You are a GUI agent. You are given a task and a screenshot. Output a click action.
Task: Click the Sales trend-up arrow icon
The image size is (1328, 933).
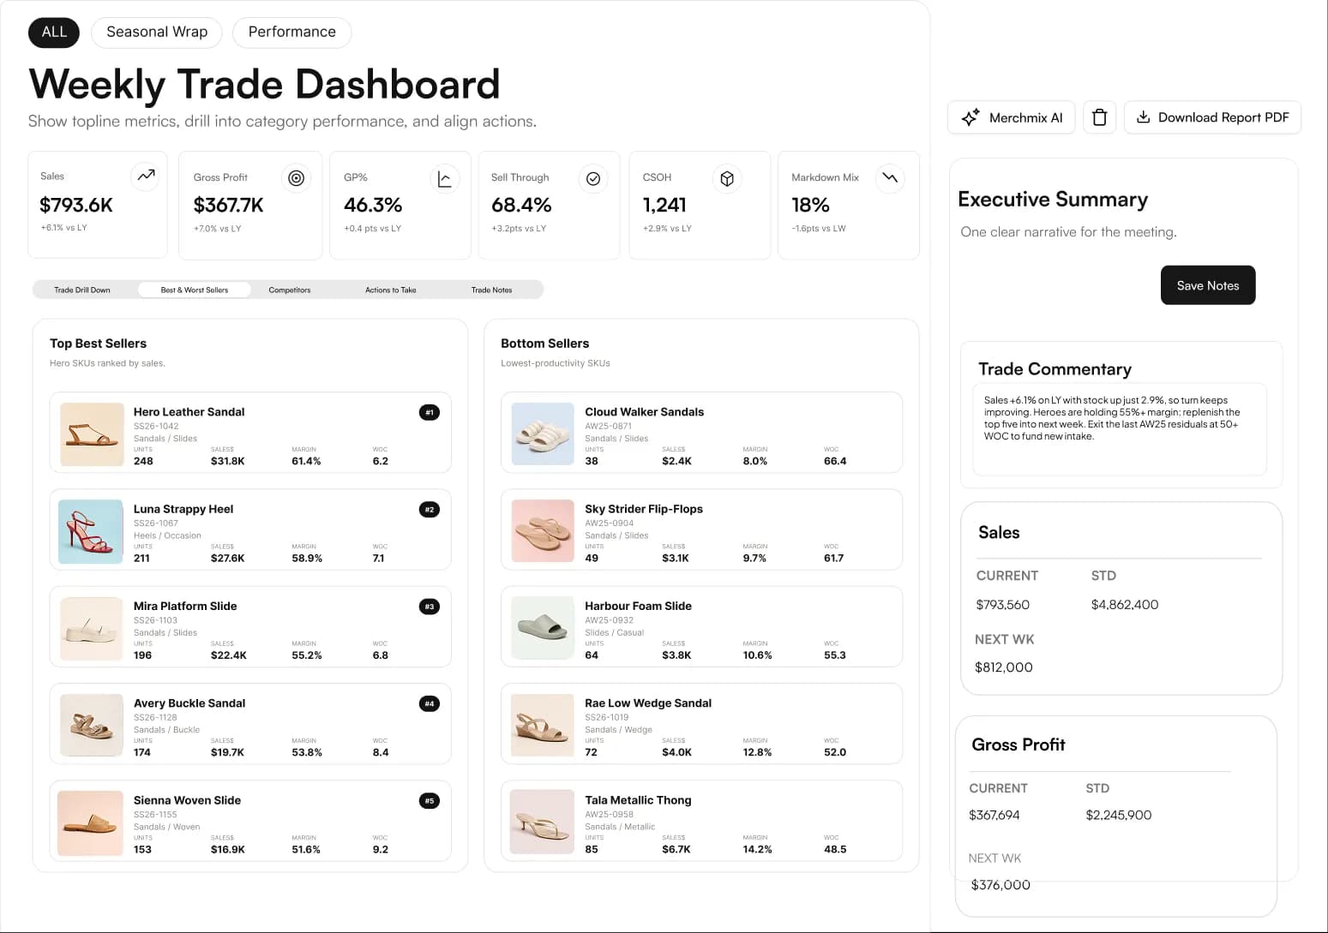pyautogui.click(x=147, y=175)
